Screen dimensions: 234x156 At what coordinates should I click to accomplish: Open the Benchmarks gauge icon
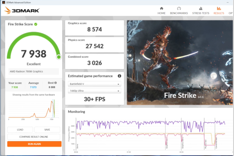click(179, 8)
